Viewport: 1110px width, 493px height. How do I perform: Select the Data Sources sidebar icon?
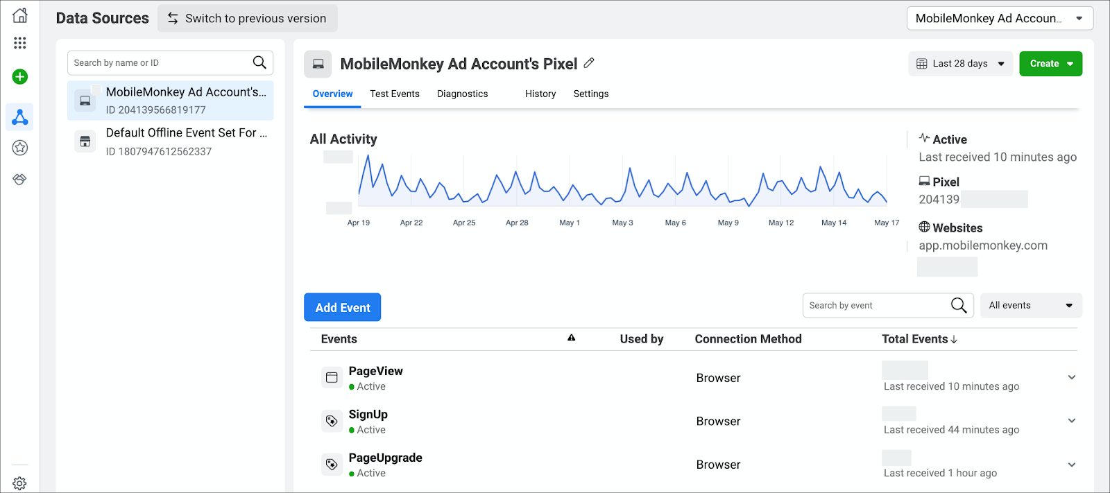tap(20, 117)
